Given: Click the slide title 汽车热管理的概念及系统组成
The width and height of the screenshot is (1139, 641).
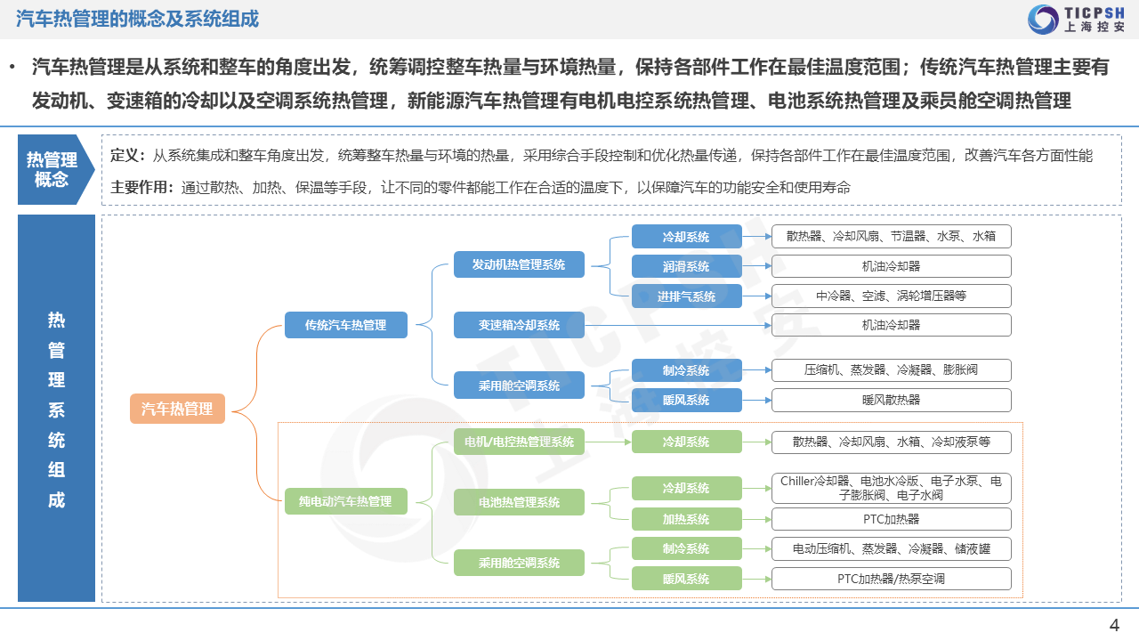Looking at the screenshot, I should pos(139,19).
